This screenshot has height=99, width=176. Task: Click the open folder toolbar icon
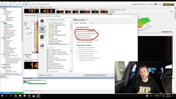2,4
